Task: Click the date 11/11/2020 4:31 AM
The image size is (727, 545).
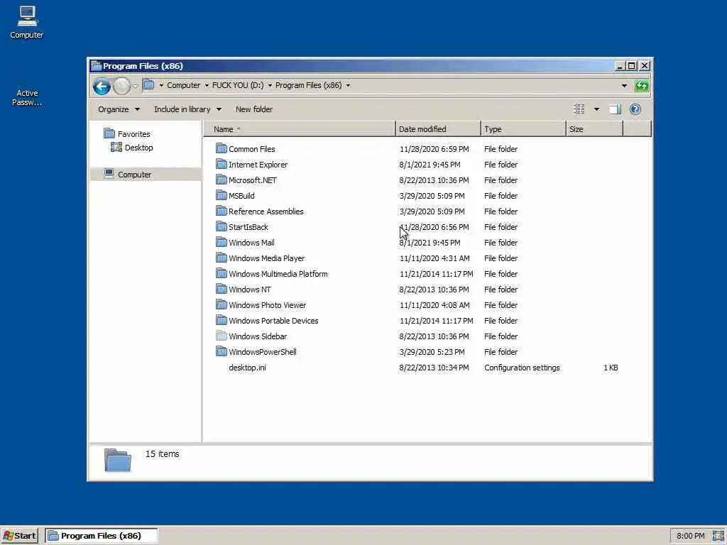Action: click(x=434, y=258)
